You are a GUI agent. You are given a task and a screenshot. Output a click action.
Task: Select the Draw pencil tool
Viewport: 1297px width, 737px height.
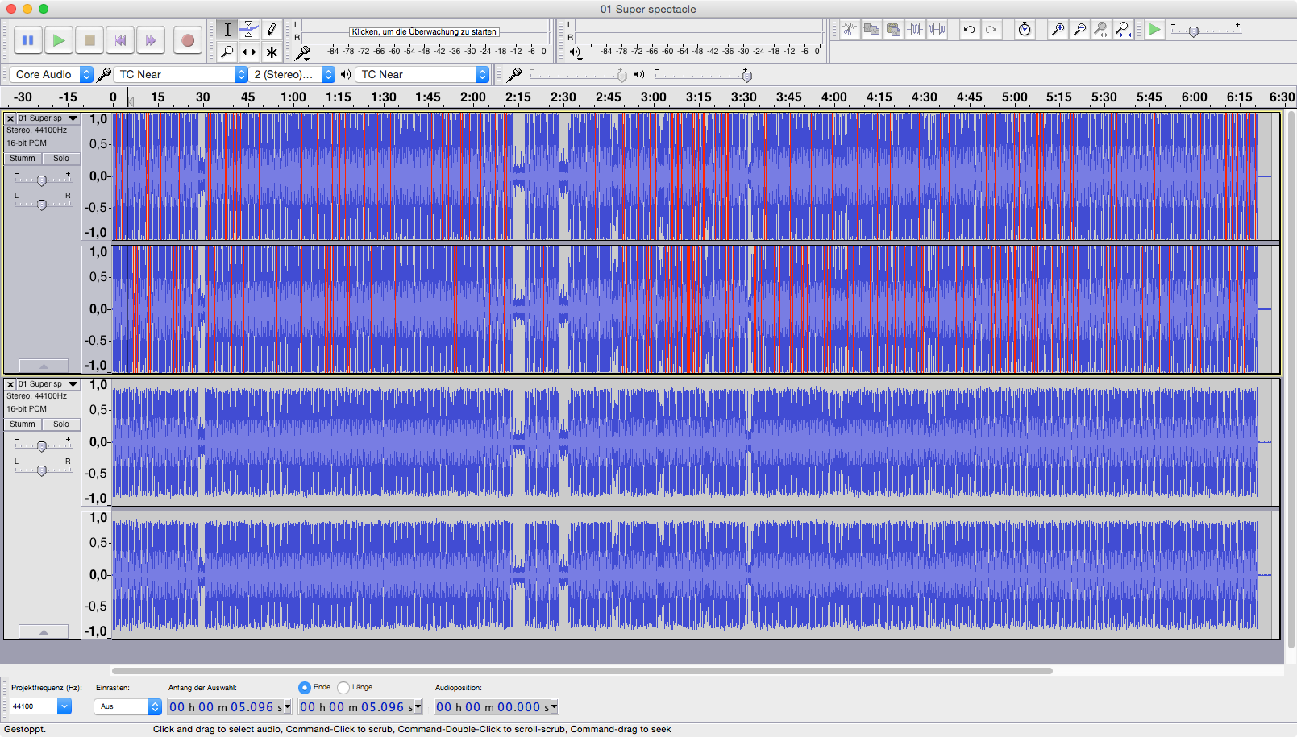tap(272, 30)
